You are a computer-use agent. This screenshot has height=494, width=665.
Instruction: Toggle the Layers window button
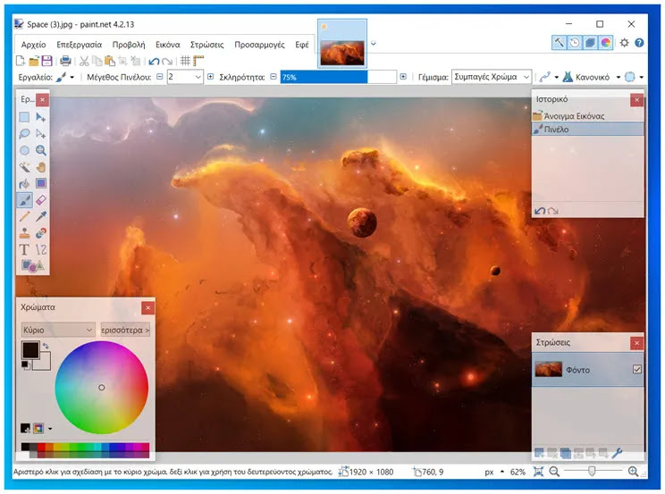point(590,43)
